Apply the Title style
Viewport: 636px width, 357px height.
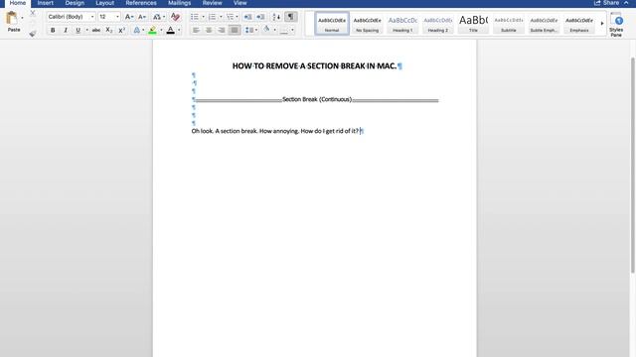tap(473, 24)
